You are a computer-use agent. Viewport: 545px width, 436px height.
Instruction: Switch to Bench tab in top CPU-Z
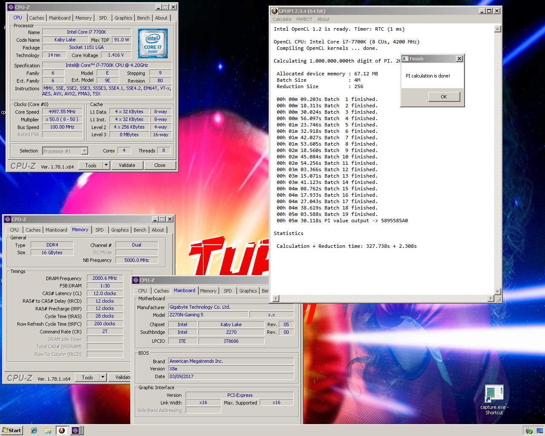click(x=143, y=18)
